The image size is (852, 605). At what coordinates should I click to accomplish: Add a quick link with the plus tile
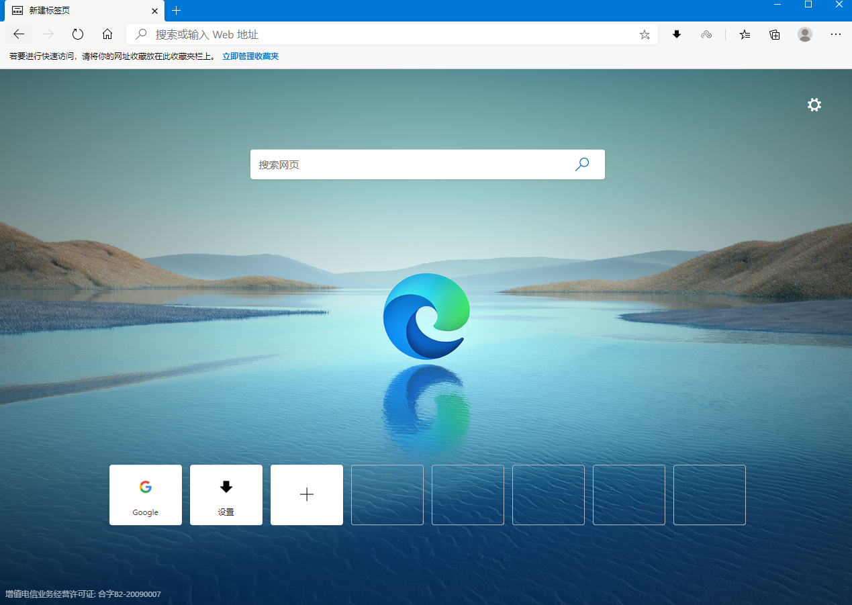[307, 495]
